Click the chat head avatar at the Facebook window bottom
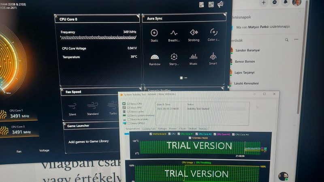This screenshot has height=182, width=324. (283, 176)
